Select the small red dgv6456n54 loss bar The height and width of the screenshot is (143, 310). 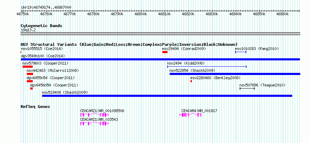[31, 89]
